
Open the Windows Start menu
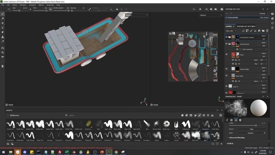pos(3,152)
